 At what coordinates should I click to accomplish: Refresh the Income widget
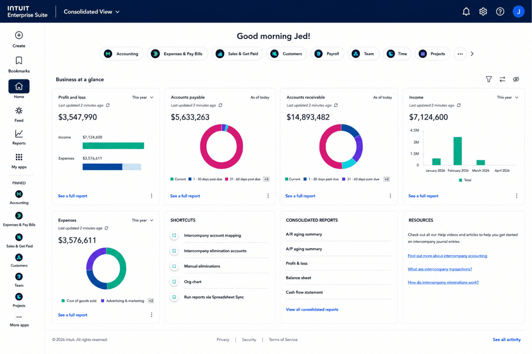(459, 105)
